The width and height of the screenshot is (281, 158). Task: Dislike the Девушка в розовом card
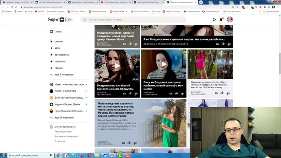point(228,93)
